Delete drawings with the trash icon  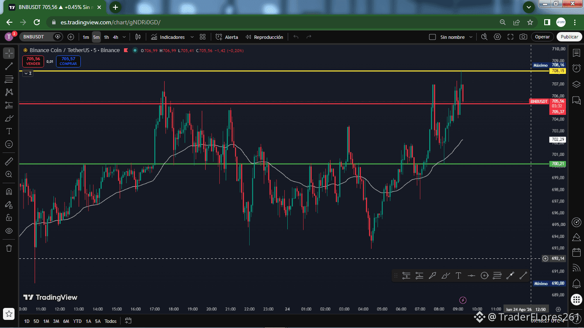point(9,248)
